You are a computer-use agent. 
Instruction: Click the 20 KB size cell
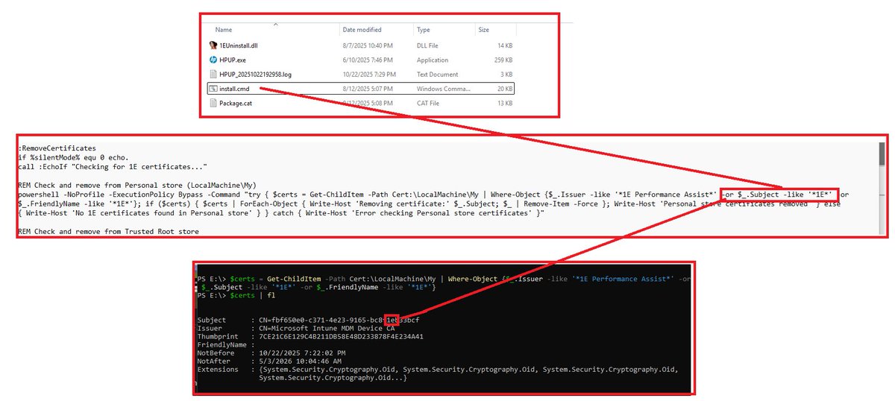(x=504, y=88)
